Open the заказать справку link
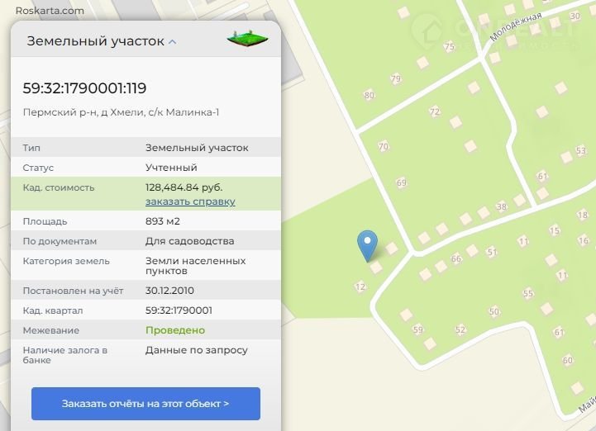 pyautogui.click(x=190, y=201)
